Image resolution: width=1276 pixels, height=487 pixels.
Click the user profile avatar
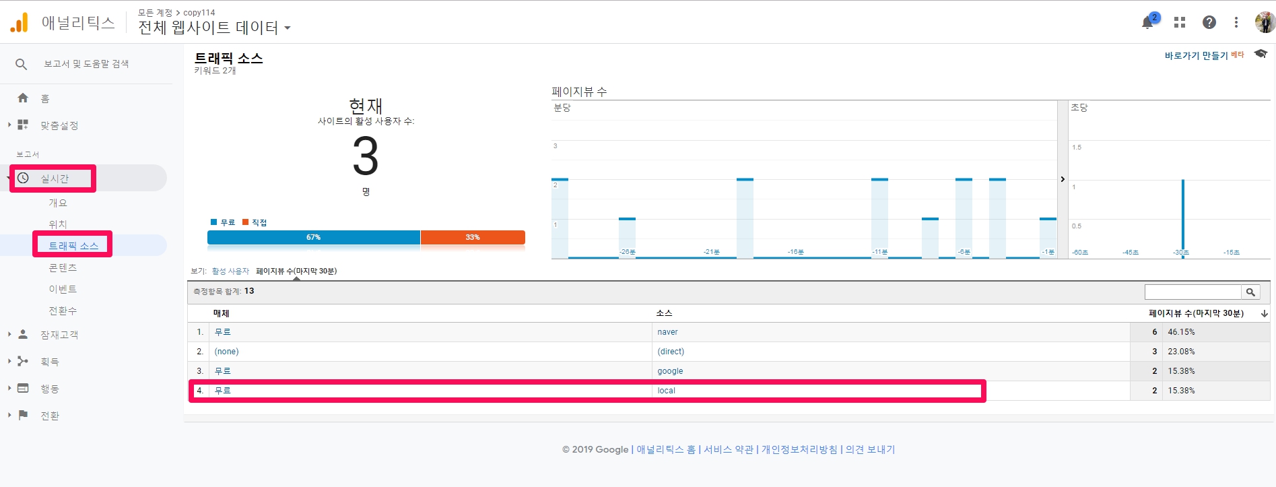coord(1264,22)
